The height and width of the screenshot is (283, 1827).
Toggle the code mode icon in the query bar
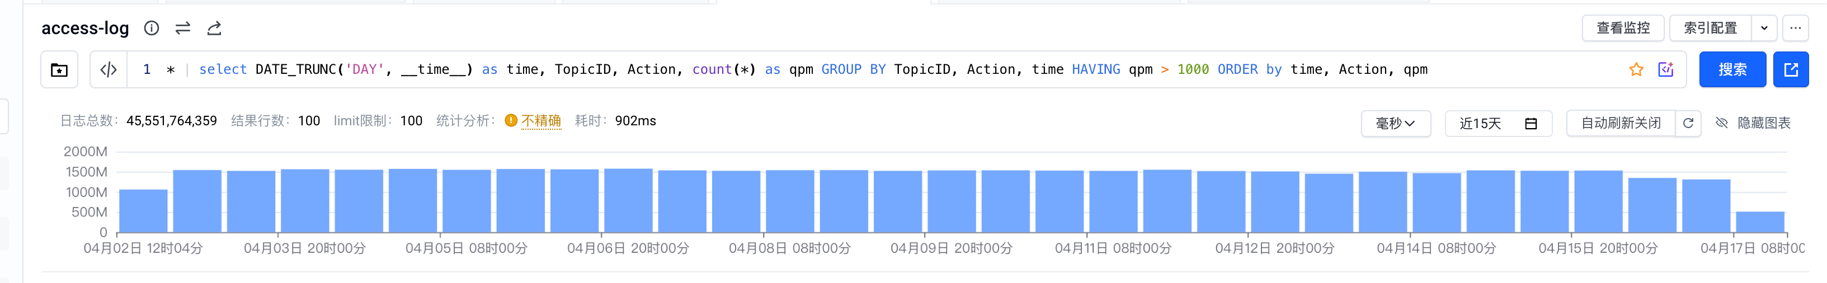pos(109,69)
